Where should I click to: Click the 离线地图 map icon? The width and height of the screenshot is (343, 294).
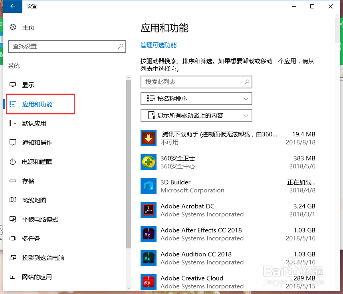[x=13, y=200]
